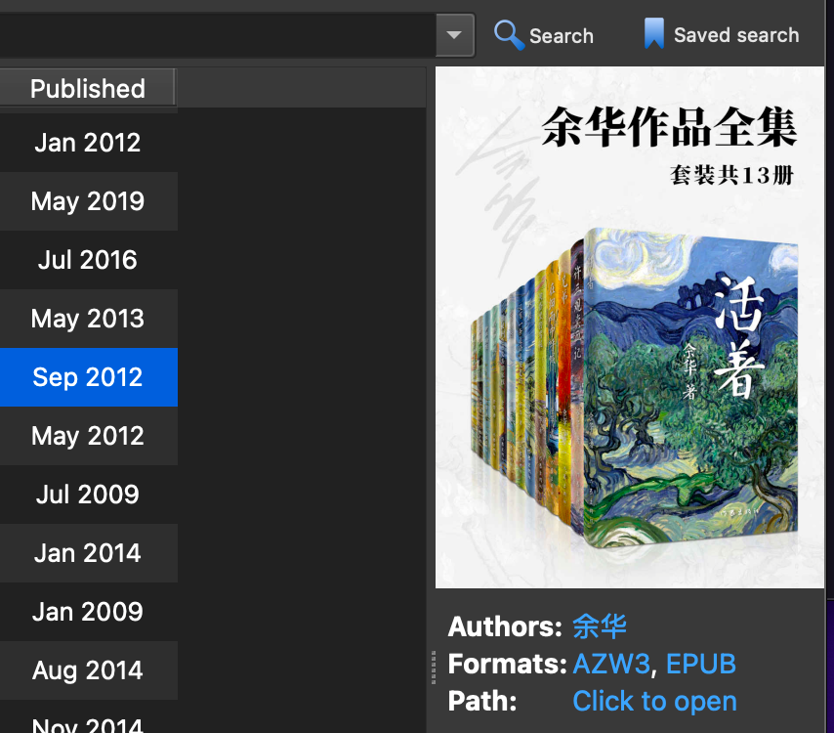Open the EPUB format link
834x733 pixels.
[701, 664]
